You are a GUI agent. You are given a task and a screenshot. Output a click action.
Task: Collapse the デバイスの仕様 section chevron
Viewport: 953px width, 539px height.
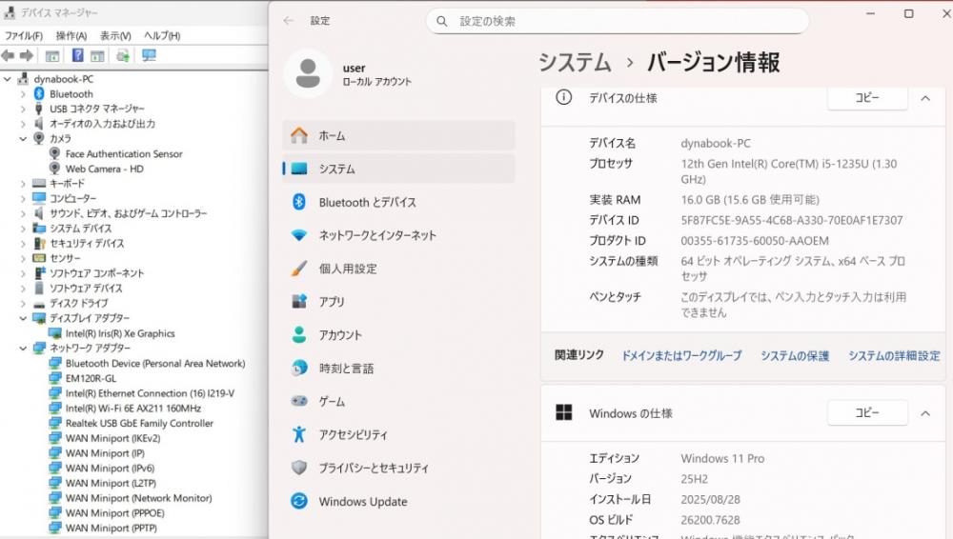[924, 98]
